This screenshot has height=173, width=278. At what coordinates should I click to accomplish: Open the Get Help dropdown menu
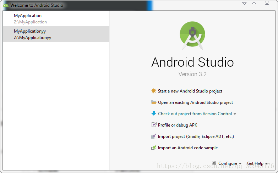(257, 163)
